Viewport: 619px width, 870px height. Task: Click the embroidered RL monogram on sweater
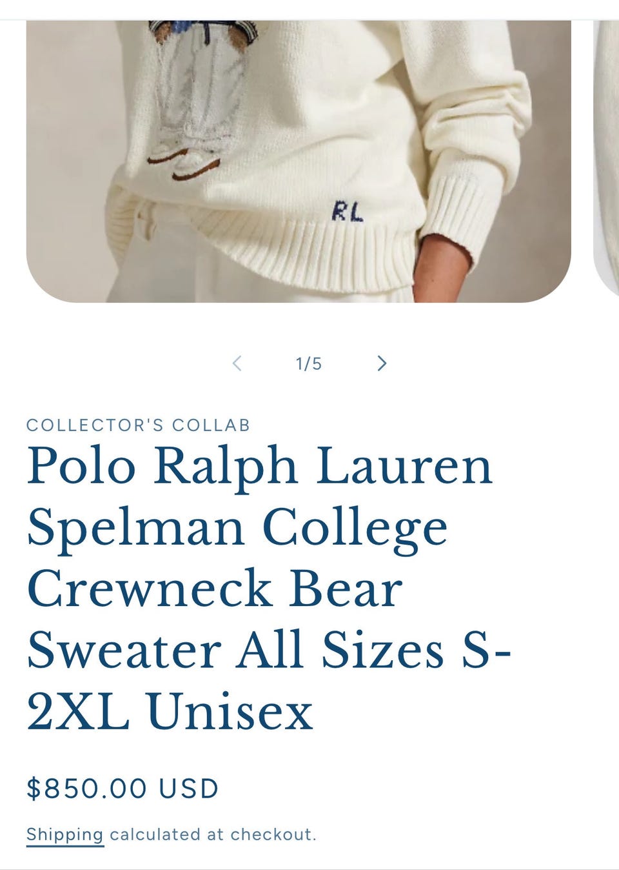point(347,211)
